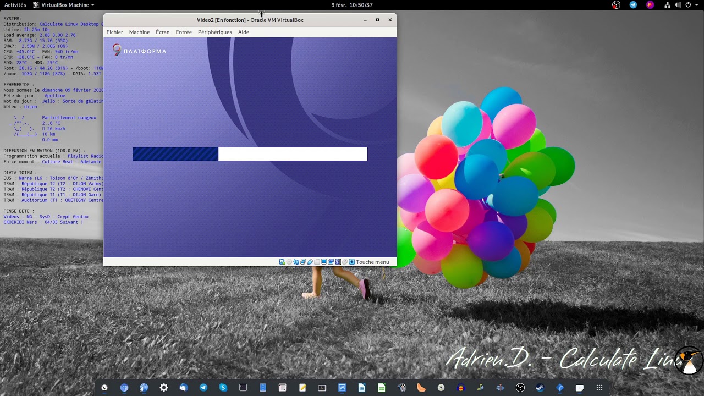The height and width of the screenshot is (396, 704).
Task: Open Telegram from the dock
Action: tap(204, 388)
